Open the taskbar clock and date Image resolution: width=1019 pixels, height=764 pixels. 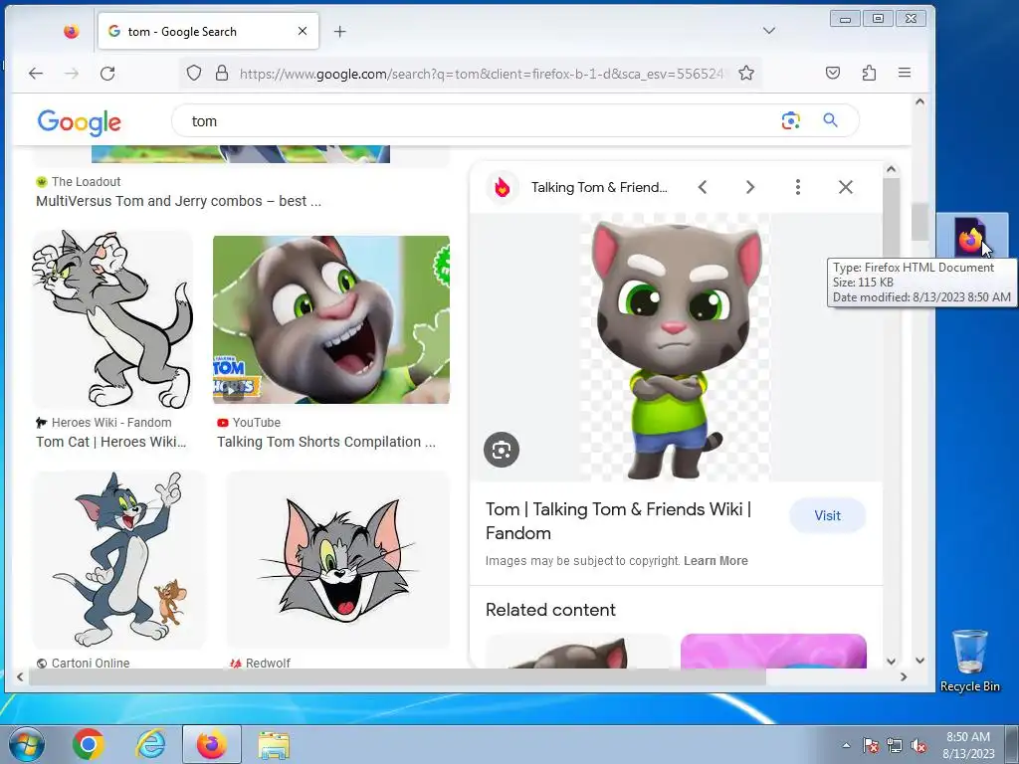tap(968, 745)
